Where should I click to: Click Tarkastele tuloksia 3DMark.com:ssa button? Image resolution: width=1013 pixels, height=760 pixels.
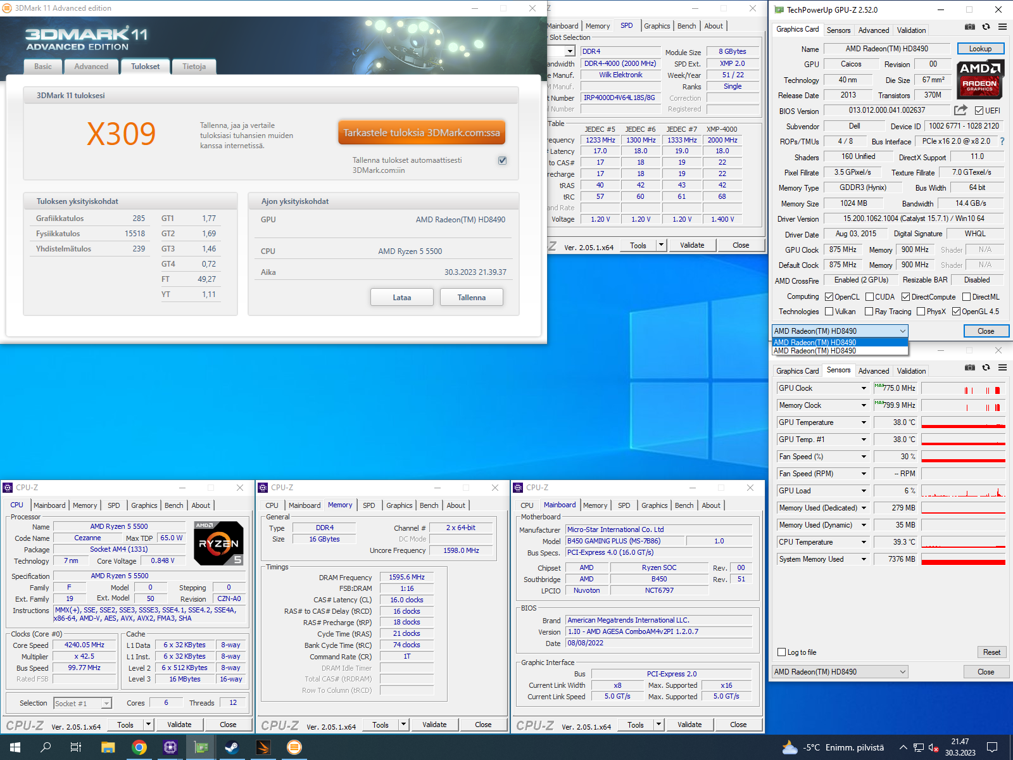pos(422,132)
